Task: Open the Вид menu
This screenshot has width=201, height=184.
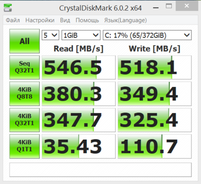Action: click(x=65, y=20)
